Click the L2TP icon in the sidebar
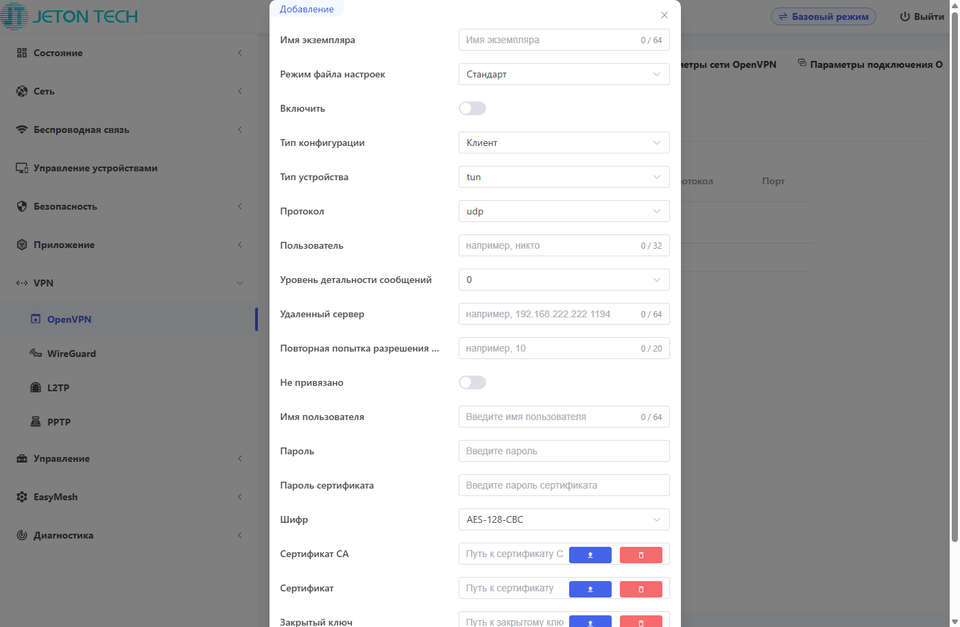The width and height of the screenshot is (960, 627). coord(36,388)
